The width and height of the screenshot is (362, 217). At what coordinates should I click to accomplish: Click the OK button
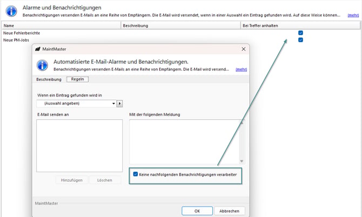197,211
